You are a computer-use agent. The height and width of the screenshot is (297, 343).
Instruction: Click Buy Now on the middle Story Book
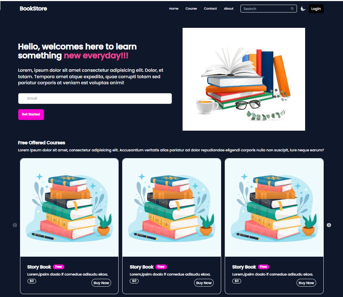click(204, 283)
